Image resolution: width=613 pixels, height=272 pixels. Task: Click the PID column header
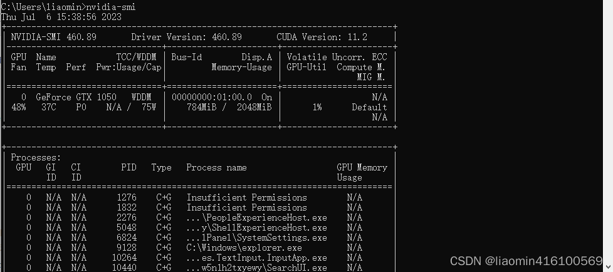128,168
